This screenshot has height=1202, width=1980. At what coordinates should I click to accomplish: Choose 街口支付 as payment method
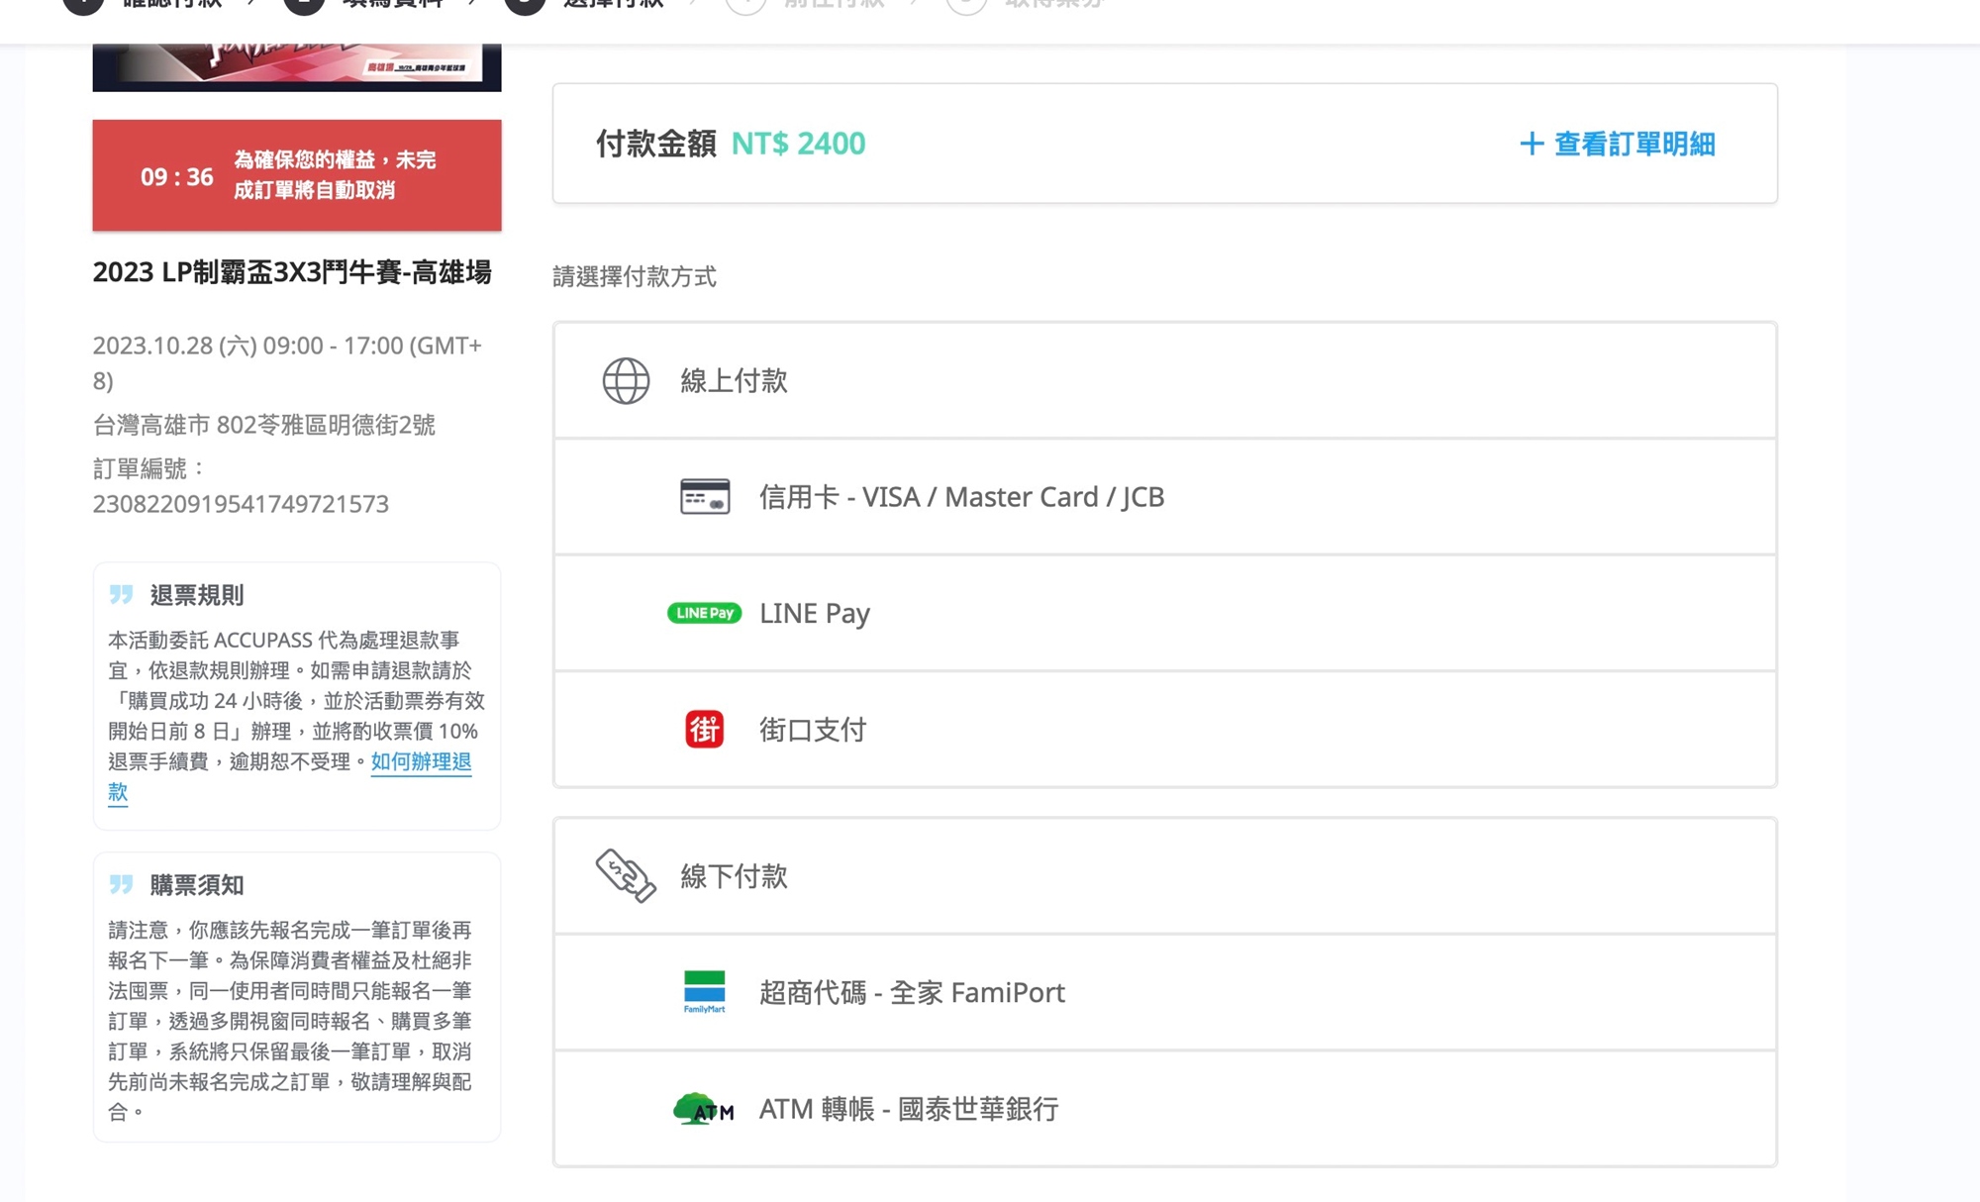tap(813, 731)
